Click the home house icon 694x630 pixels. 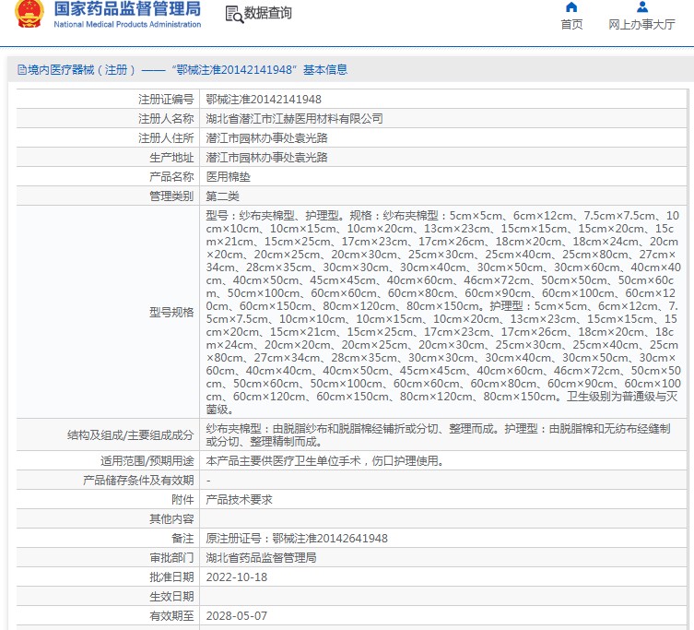tap(571, 7)
